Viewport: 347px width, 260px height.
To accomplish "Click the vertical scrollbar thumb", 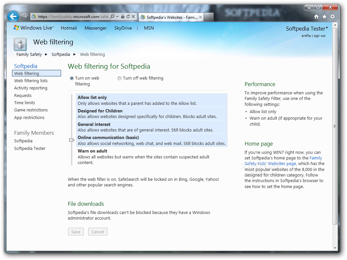I will 335,126.
